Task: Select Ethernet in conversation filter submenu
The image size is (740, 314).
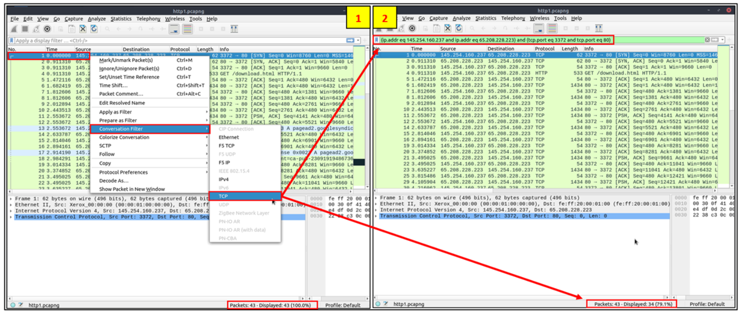Action: [245, 137]
